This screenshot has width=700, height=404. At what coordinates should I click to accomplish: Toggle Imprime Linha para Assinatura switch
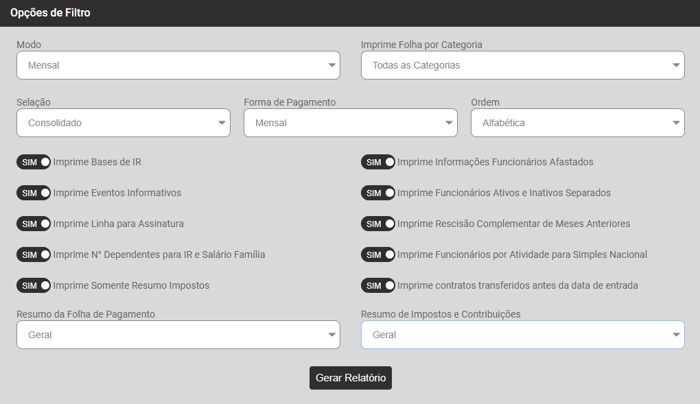[34, 224]
